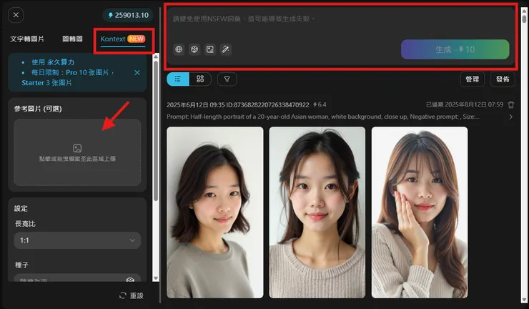
Task: Click the reference image upload area
Action: click(77, 152)
